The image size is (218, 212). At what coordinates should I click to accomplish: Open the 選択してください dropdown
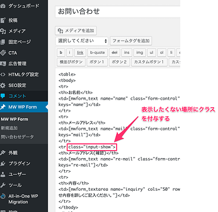click(x=82, y=41)
